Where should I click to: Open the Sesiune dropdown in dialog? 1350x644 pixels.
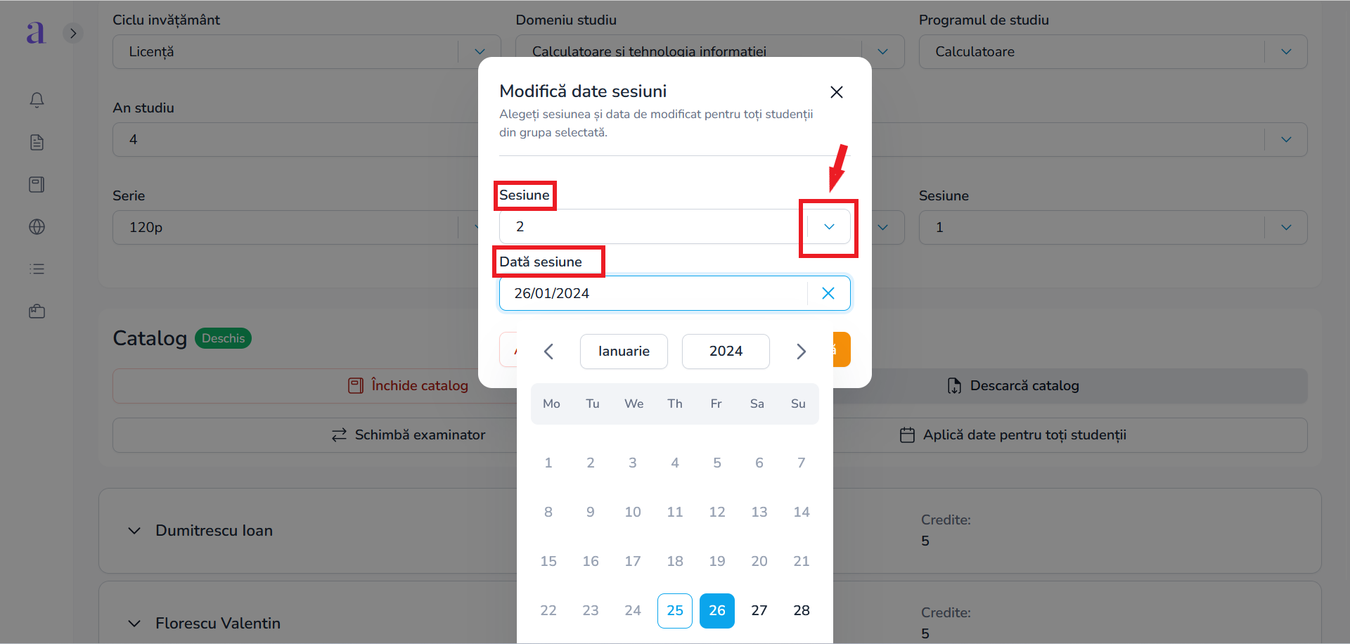829,226
